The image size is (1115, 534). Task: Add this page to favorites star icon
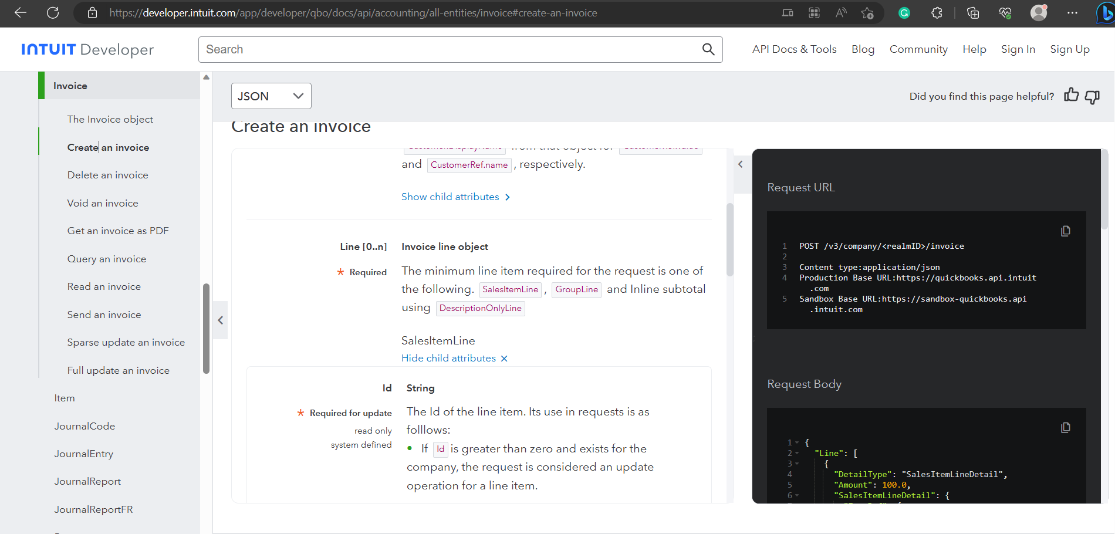coord(867,13)
